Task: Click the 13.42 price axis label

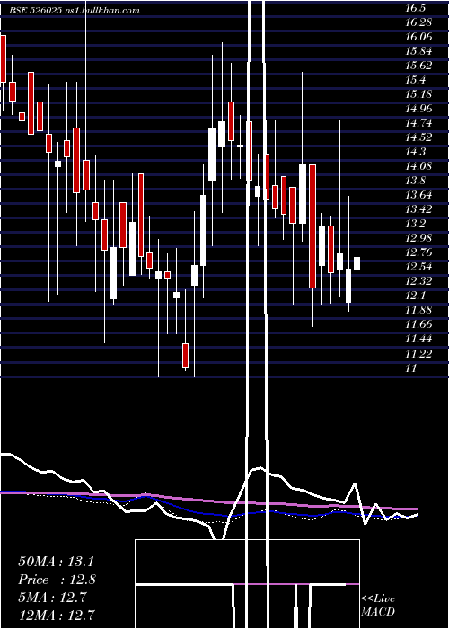Action: tap(418, 209)
